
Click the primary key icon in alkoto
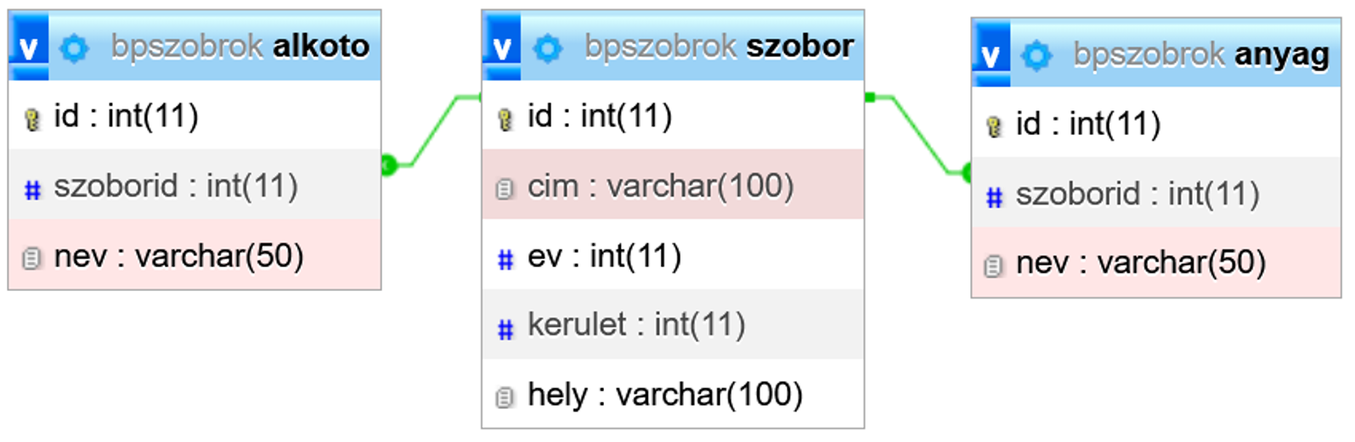(x=32, y=119)
